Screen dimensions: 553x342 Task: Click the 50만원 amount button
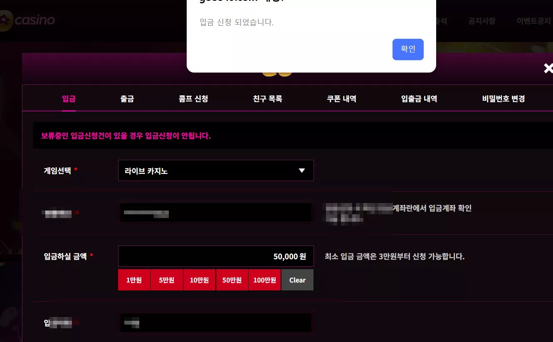coord(232,280)
